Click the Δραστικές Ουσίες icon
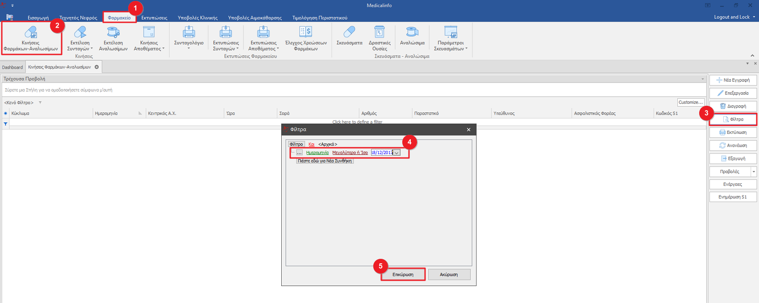This screenshot has height=303, width=759. click(x=379, y=33)
